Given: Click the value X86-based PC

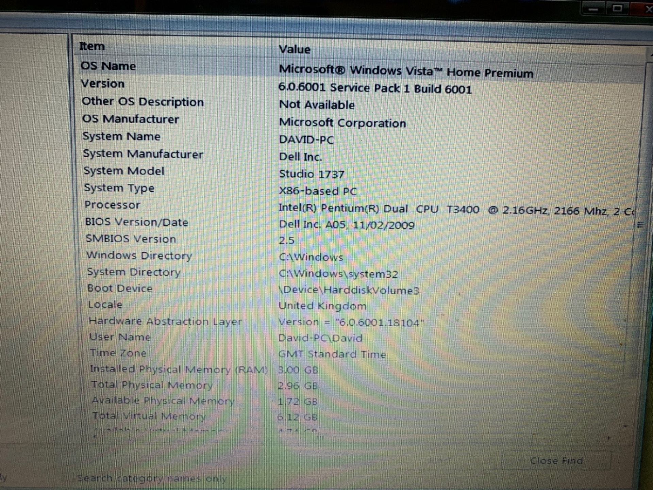Looking at the screenshot, I should (318, 191).
